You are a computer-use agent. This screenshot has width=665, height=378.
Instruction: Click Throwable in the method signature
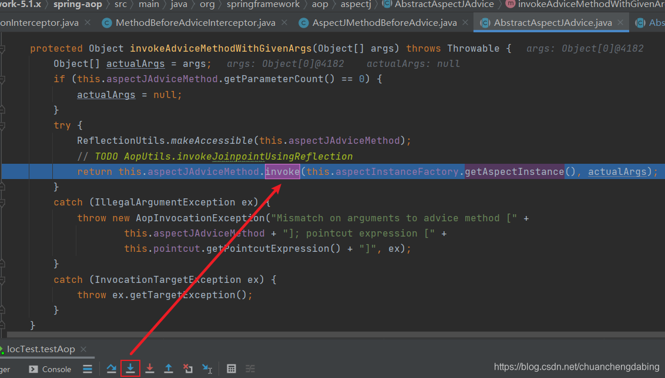pos(473,49)
